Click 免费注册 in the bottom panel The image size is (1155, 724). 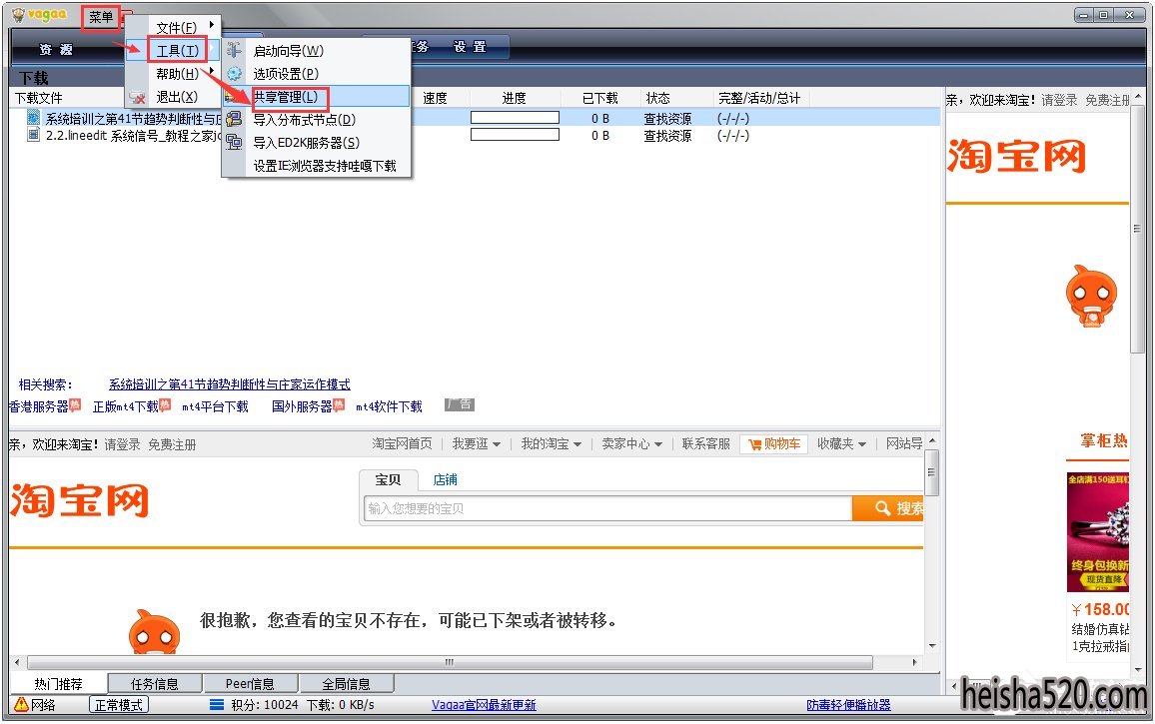[x=173, y=444]
